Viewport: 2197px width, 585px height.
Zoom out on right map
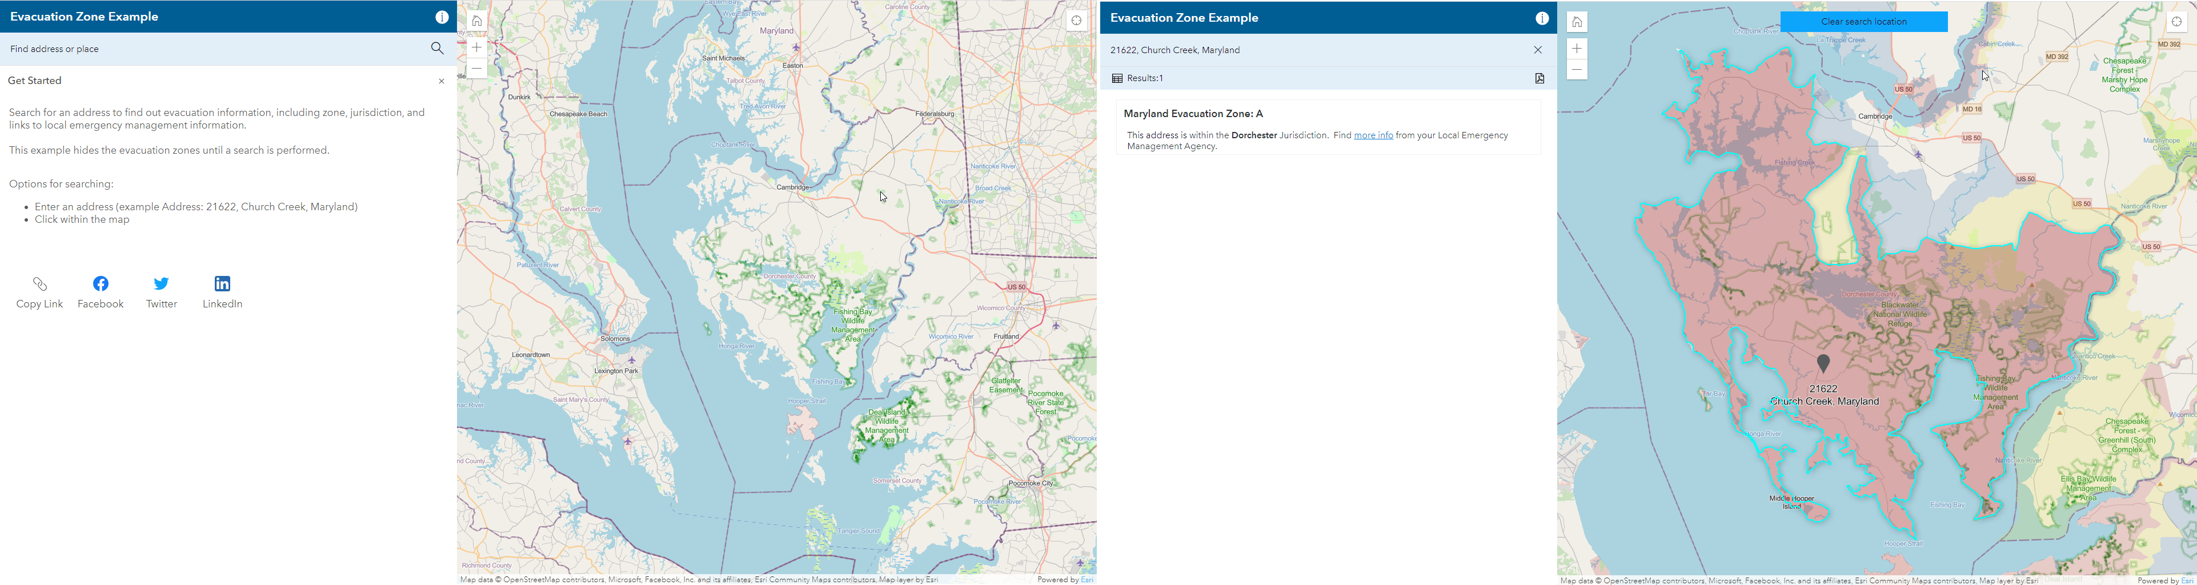(x=1577, y=70)
